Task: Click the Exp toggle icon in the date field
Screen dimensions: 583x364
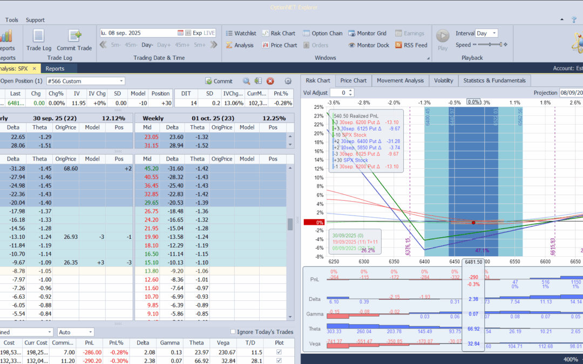Action: (188, 33)
